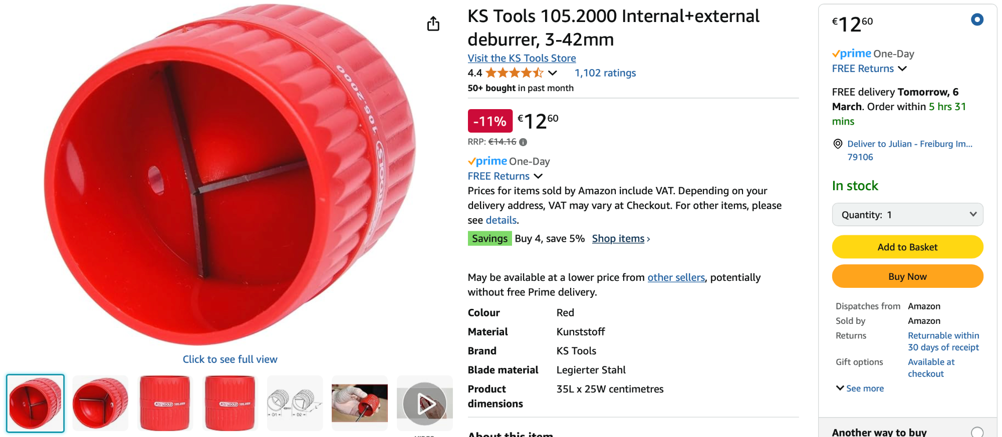Play the product video thumbnail
This screenshot has height=437, width=1002.
click(x=425, y=403)
